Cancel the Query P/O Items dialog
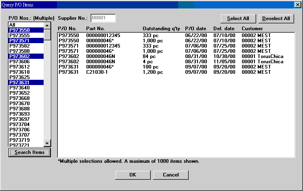The image size is (303, 191). [x=171, y=175]
